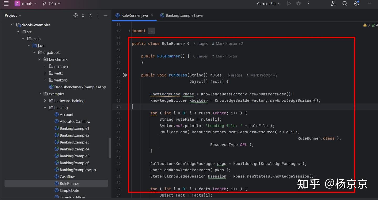The height and width of the screenshot is (200, 378).
Task: Switch to BankingExample1.java tab
Action: coord(184,15)
